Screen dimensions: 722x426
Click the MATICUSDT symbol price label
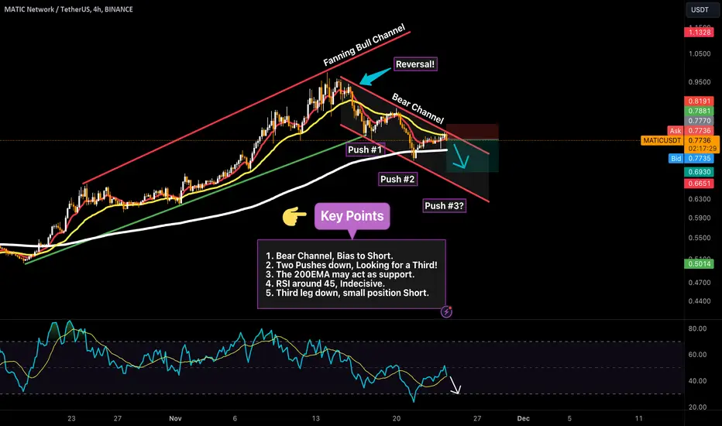[679, 140]
